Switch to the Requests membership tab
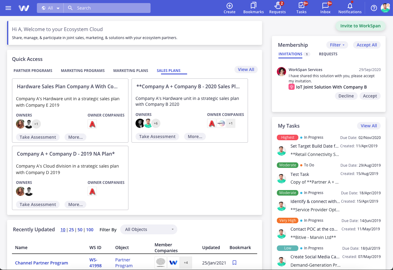This screenshot has height=270, width=393. [328, 54]
